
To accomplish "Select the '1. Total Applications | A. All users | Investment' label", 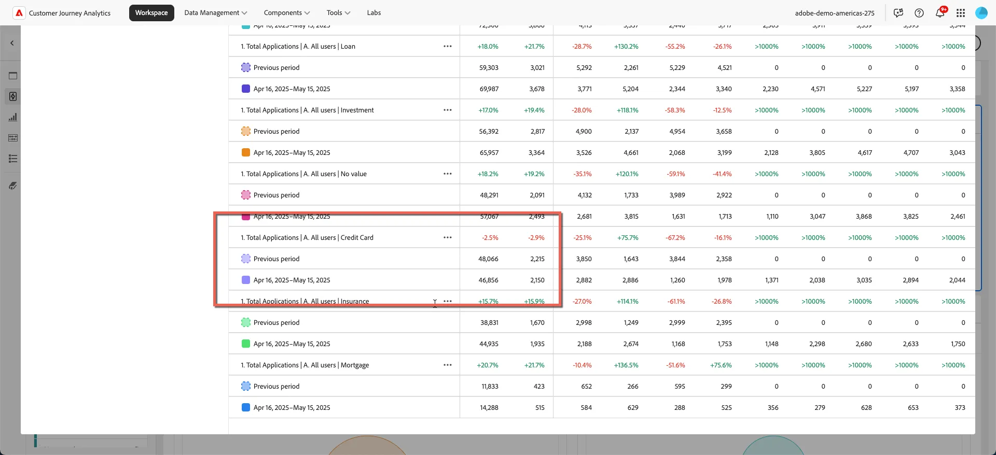I will coord(307,110).
